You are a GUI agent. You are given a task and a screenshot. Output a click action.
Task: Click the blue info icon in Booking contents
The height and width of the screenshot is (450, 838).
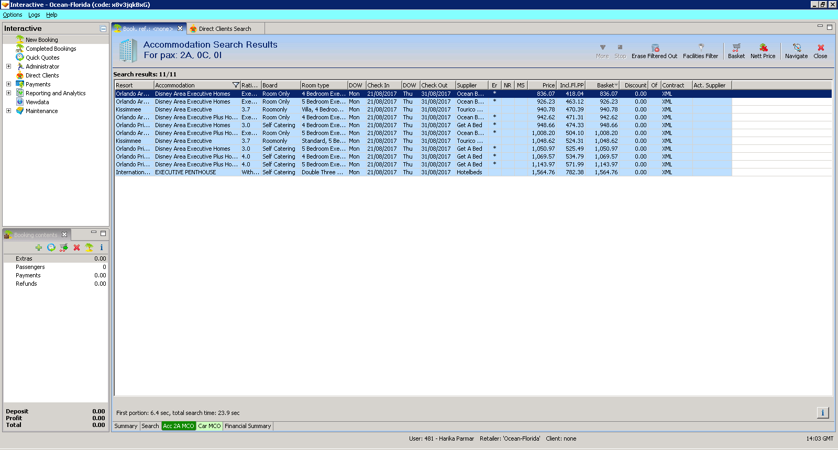click(x=102, y=248)
